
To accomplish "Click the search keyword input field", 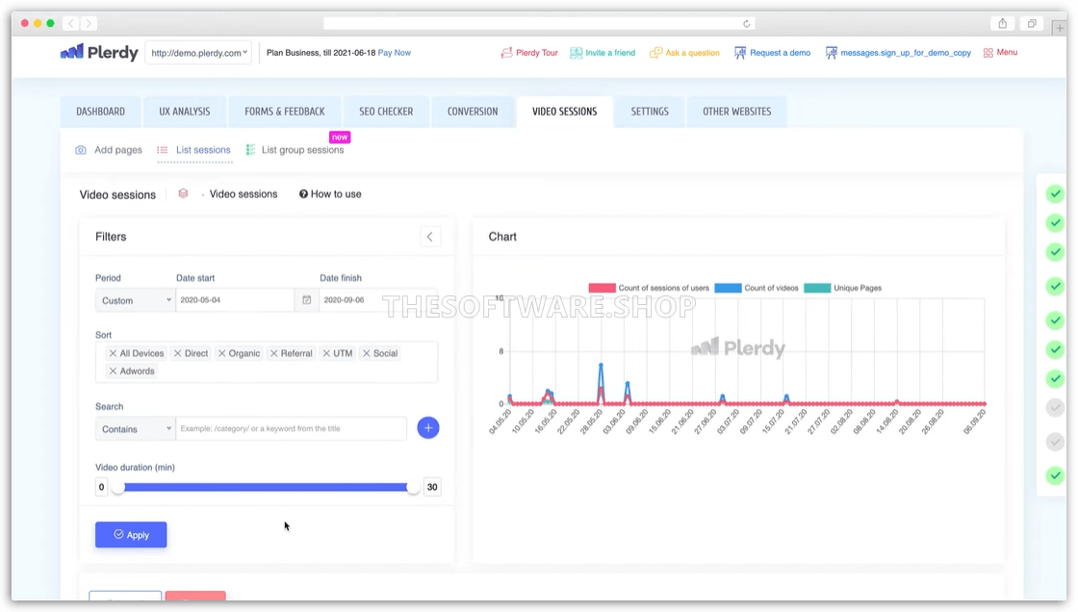I will (292, 429).
